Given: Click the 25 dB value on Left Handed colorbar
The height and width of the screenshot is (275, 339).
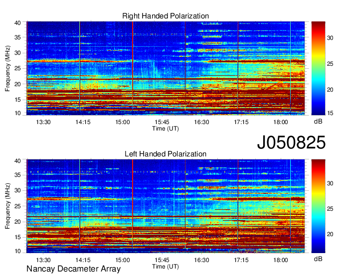Looking at the screenshot, I should [330, 209].
